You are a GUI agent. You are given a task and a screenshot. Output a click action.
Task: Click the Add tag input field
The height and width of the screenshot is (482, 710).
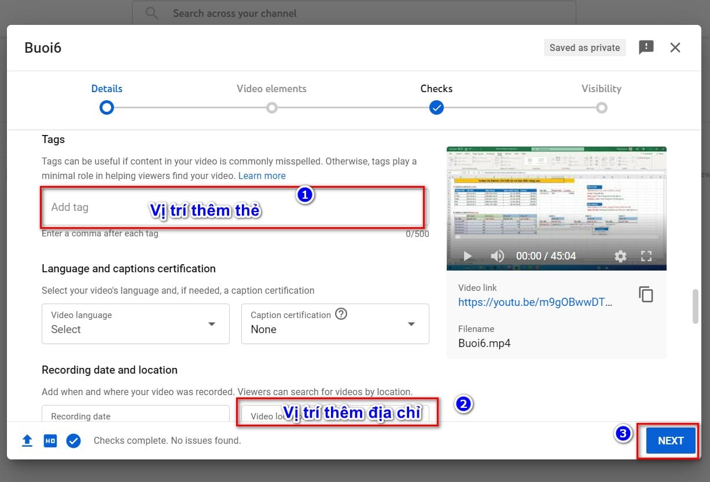point(235,207)
